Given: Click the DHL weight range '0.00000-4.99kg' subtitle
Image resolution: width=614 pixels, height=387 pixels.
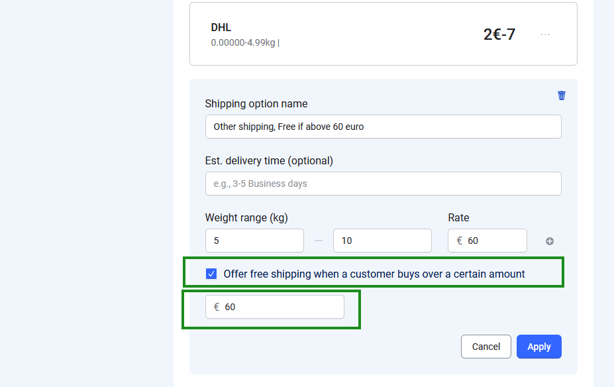Looking at the screenshot, I should coord(244,43).
